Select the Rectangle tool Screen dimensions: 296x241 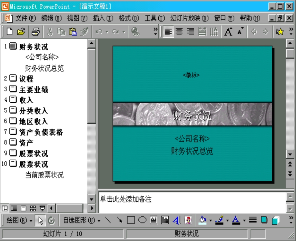pyautogui.click(x=131, y=220)
